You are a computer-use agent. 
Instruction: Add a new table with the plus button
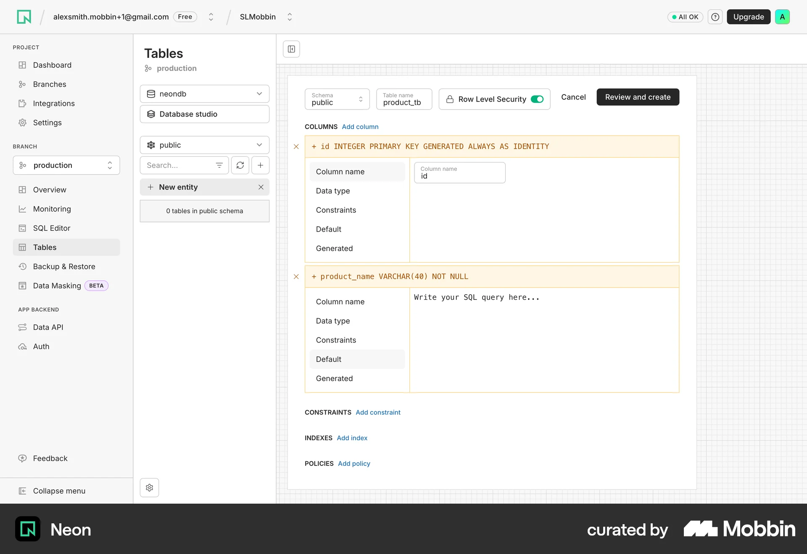point(261,165)
